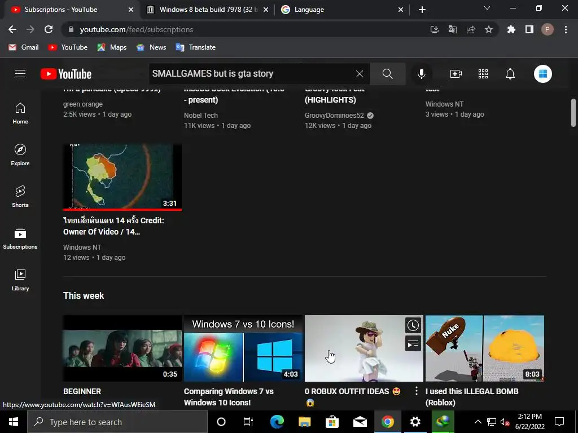This screenshot has height=433, width=578.
Task: Open Microsoft Edge from taskbar
Action: pyautogui.click(x=277, y=422)
